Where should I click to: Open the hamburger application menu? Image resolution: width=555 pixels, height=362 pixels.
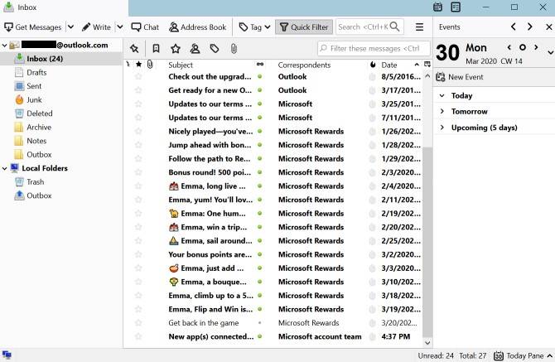[x=419, y=27]
